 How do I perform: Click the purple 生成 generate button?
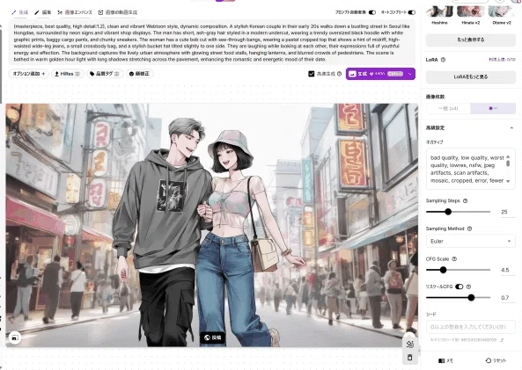pos(376,74)
